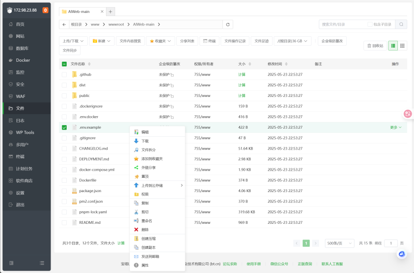Check the public folder checkbox
This screenshot has height=273, width=414.
64,96
